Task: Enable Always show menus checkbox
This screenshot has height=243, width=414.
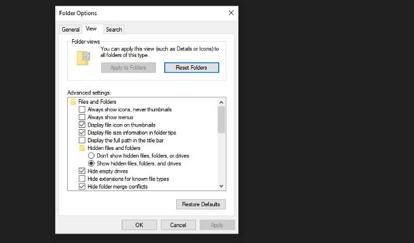Action: click(x=82, y=117)
